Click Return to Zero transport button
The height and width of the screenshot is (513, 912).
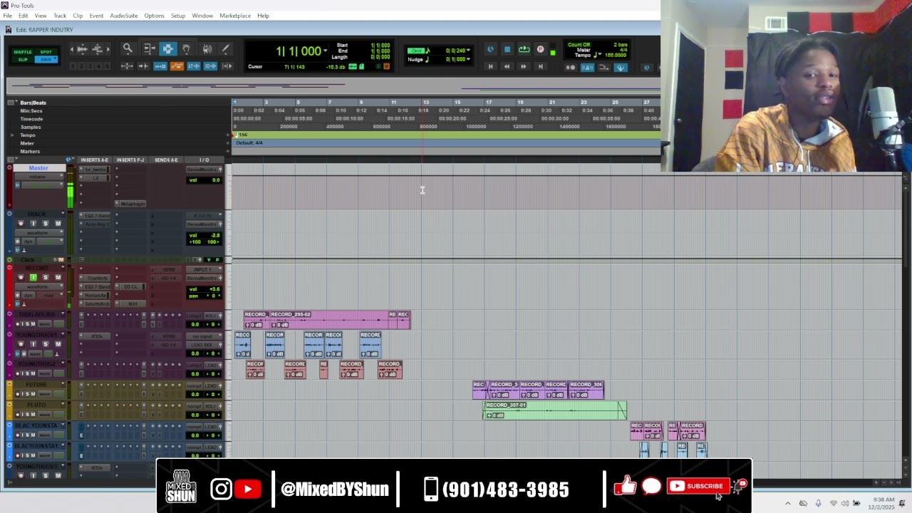490,66
